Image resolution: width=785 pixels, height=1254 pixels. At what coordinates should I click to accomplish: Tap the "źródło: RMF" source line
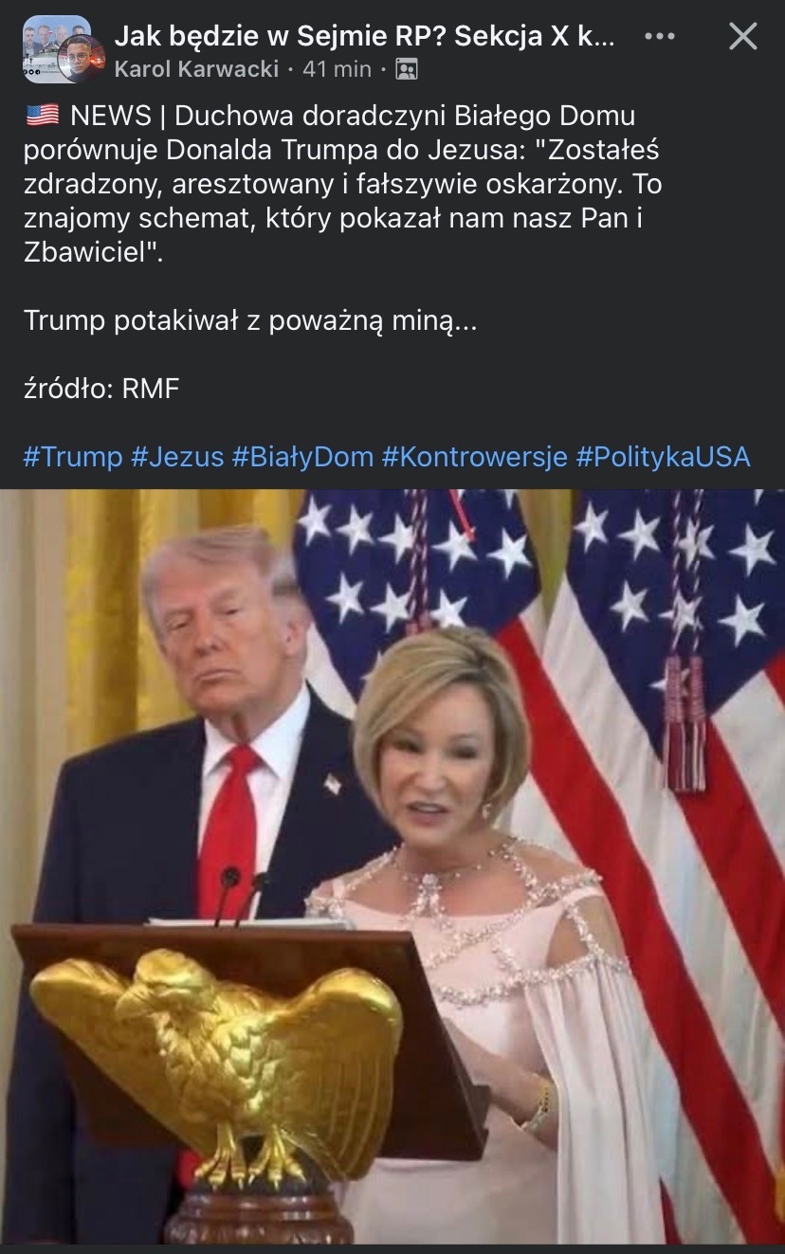[x=101, y=389]
